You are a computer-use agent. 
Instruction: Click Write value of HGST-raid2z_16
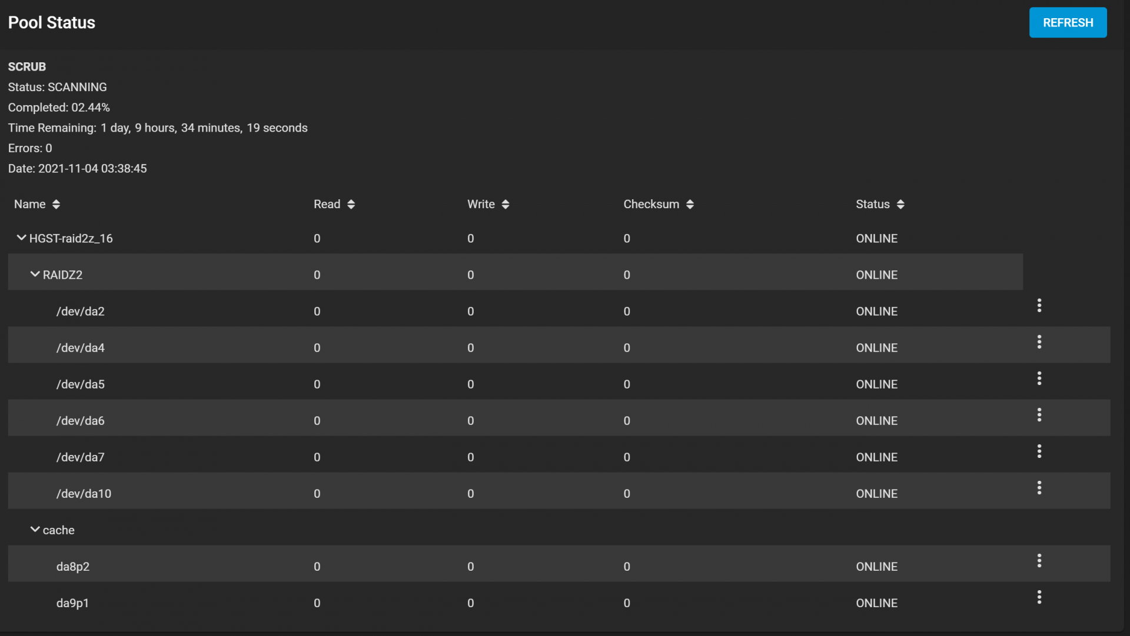(x=470, y=239)
